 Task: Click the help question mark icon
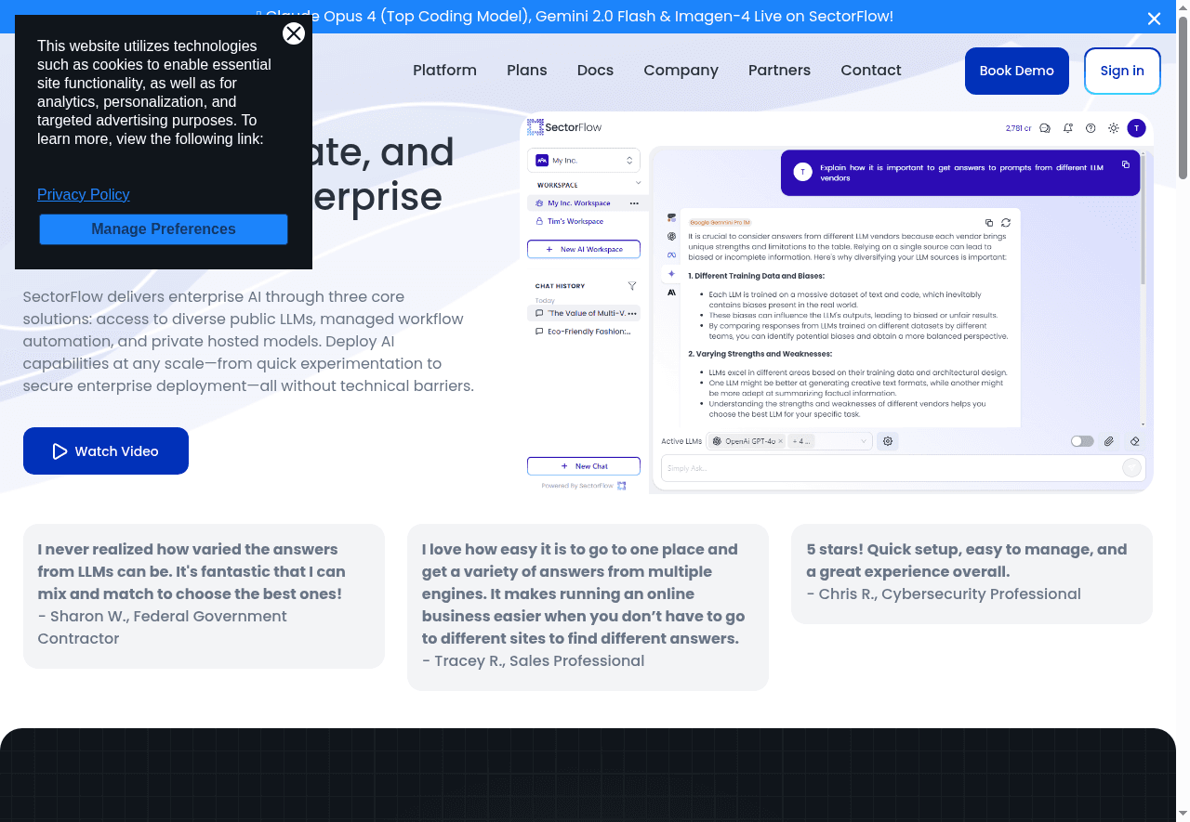coord(1091,128)
